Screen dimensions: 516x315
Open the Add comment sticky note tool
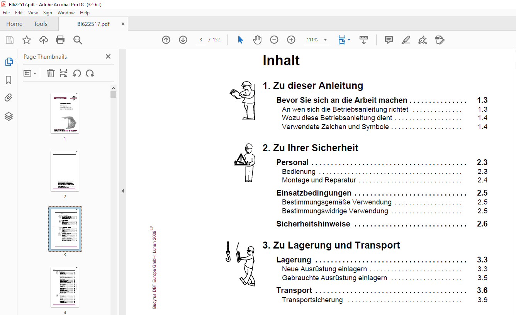tap(389, 40)
